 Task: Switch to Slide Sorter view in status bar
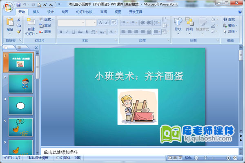click(x=175, y=158)
